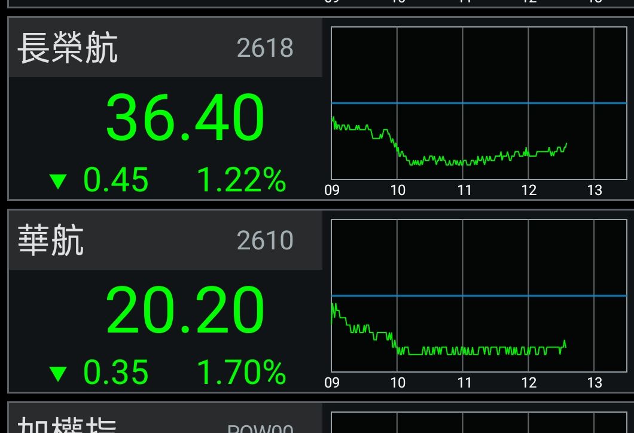Open the 長榮航 intraday chart
Viewport: 634px width, 433px height.
point(478,103)
